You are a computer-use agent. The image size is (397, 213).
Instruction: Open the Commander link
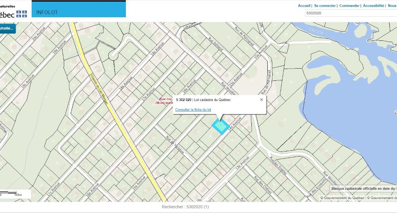click(x=349, y=5)
